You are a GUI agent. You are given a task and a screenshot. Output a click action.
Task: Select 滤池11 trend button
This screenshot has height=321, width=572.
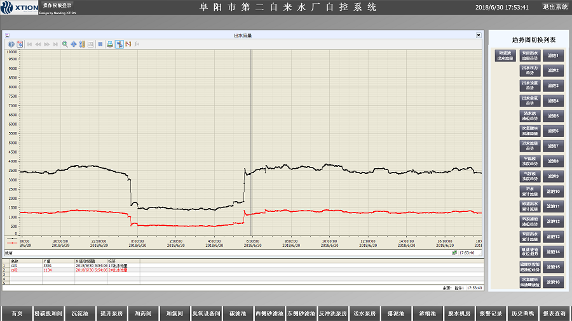[553, 206]
